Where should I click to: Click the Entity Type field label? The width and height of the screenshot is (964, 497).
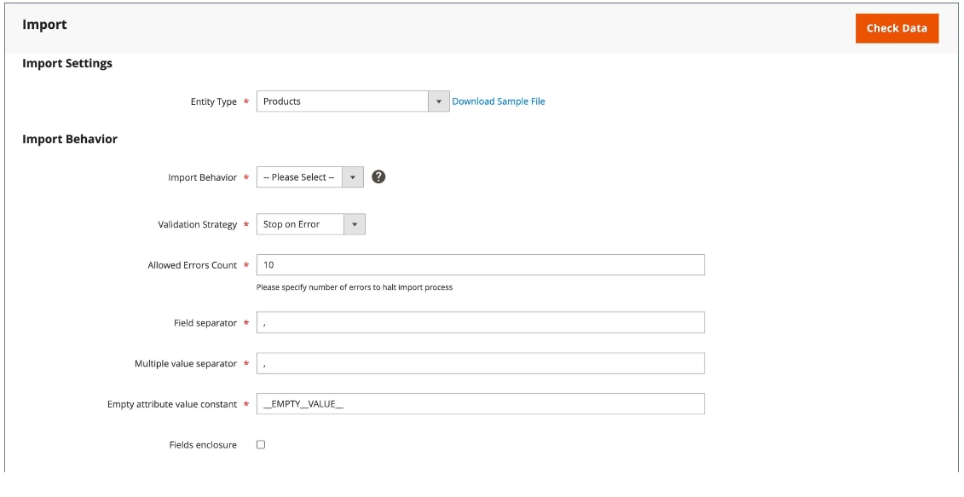pyautogui.click(x=213, y=101)
